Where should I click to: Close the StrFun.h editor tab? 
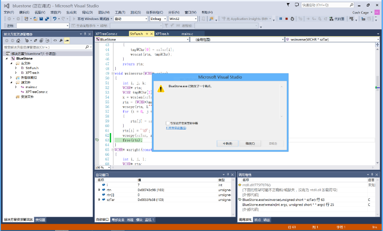151,34
